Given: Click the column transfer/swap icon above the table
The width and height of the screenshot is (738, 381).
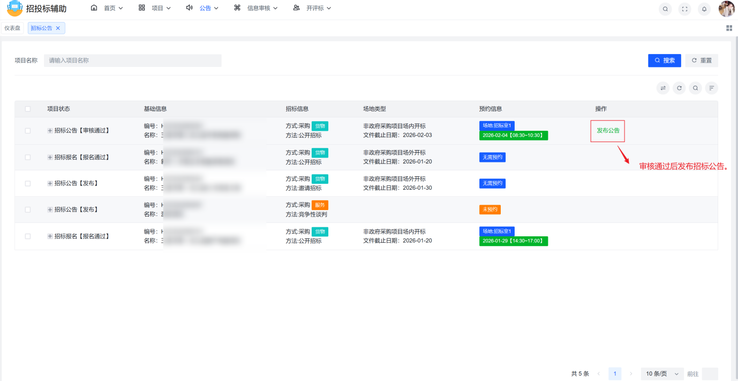Looking at the screenshot, I should tap(662, 87).
